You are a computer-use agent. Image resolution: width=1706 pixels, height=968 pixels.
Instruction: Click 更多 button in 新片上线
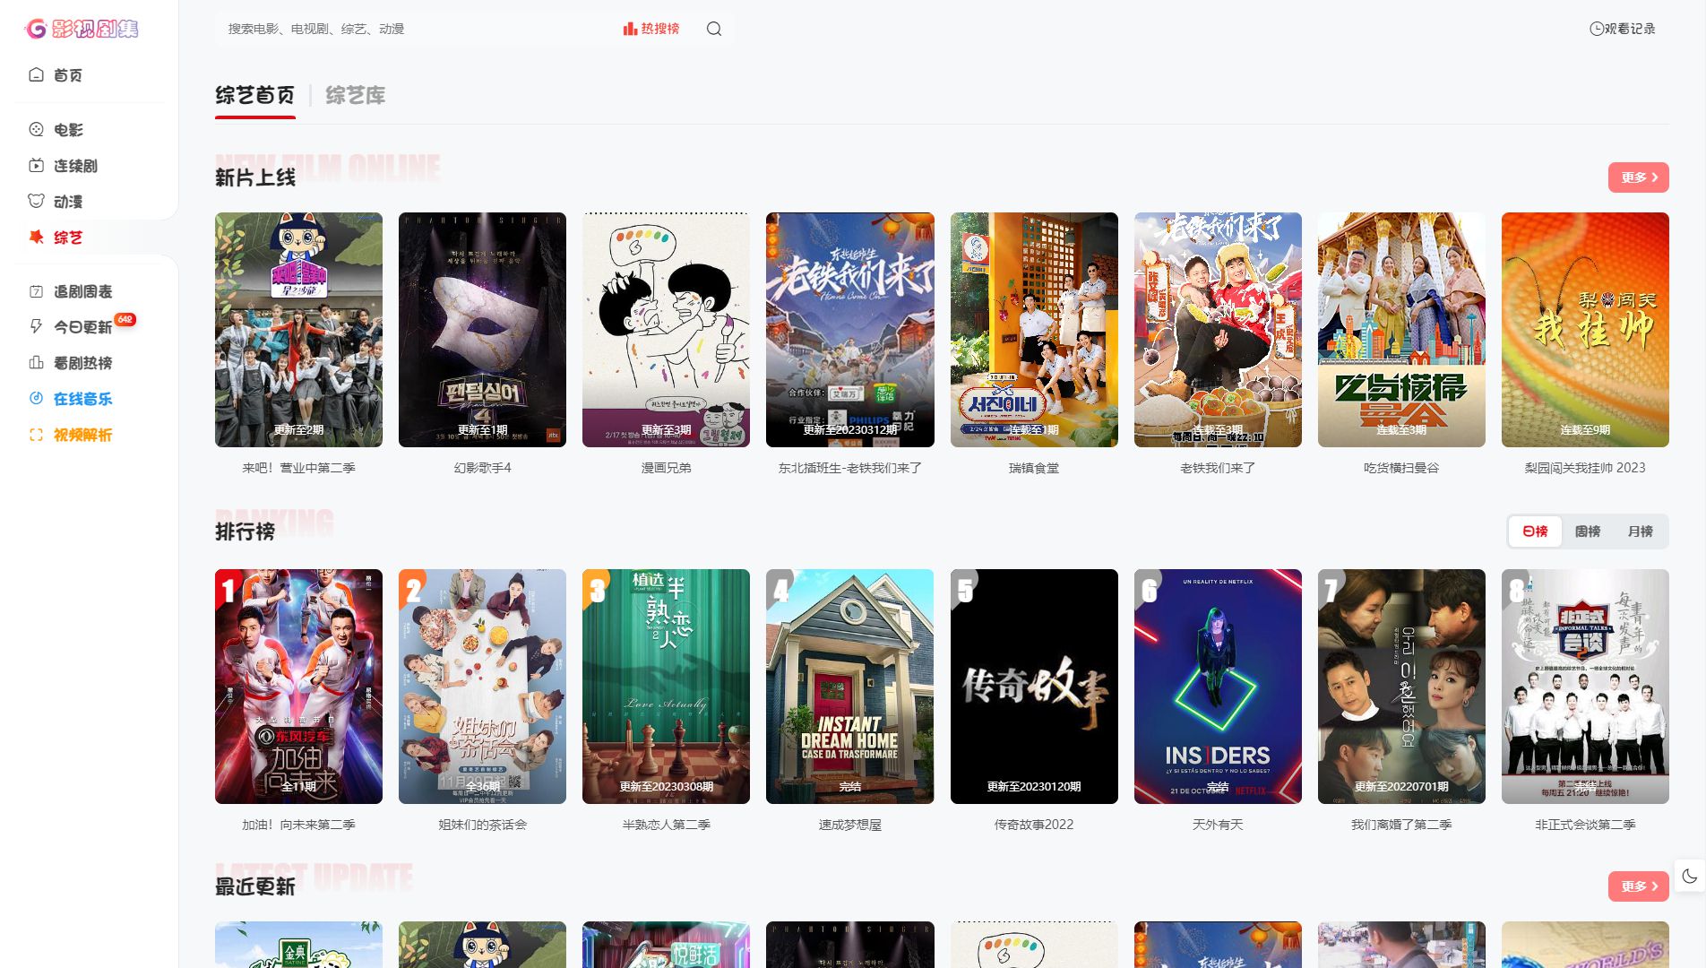(x=1638, y=177)
